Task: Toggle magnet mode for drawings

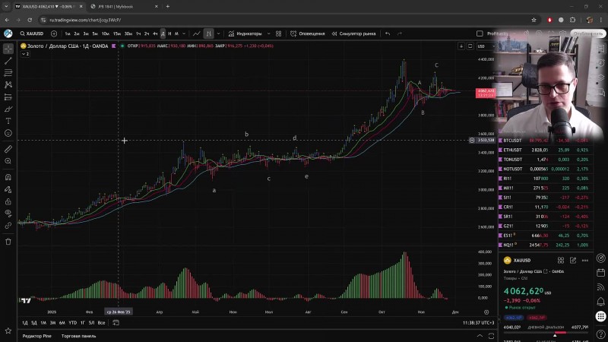Action: pos(8,177)
